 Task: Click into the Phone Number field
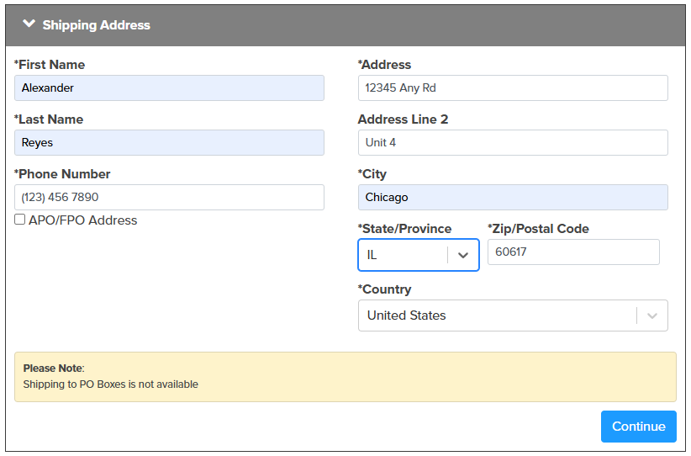[169, 197]
